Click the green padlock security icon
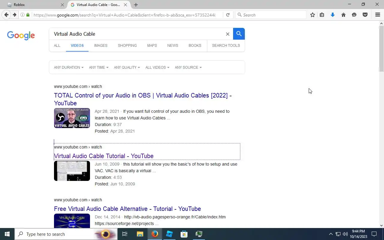Viewport: 384px width, 240px height. click(28, 15)
